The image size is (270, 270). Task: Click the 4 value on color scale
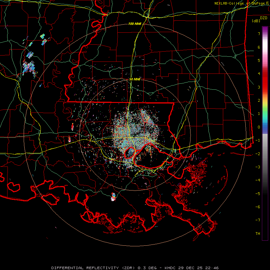[x=259, y=74]
